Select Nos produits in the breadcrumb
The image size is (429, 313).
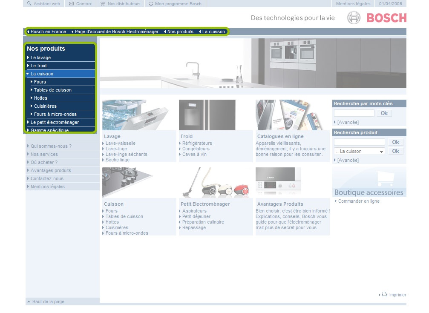(x=180, y=32)
